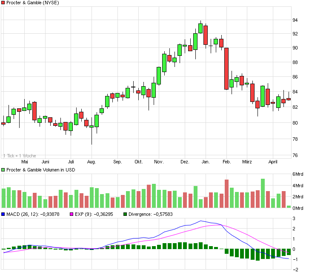This screenshot has height=273, width=309.
Task: Click the 'Juni' month label
Action: click(45, 162)
